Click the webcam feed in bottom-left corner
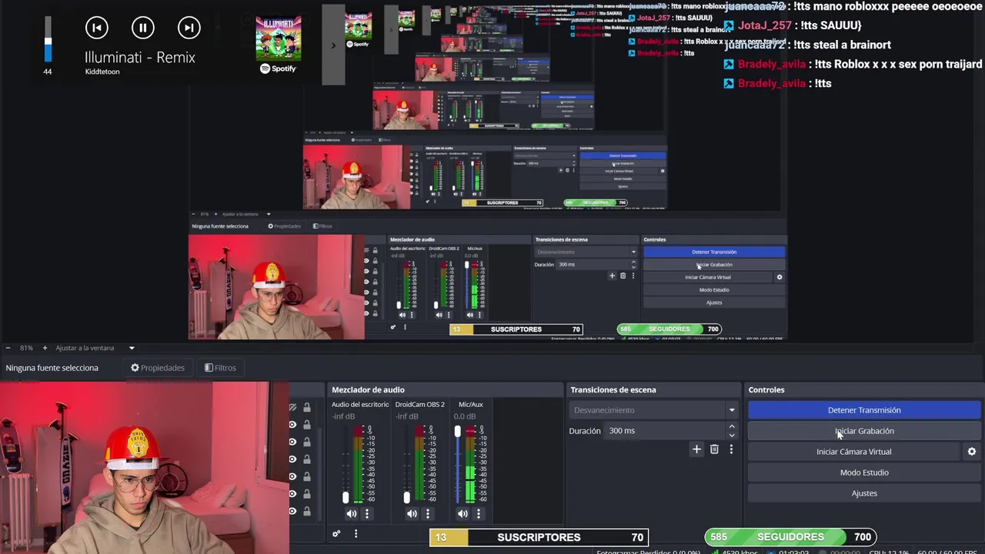The image size is (985, 554). click(145, 468)
